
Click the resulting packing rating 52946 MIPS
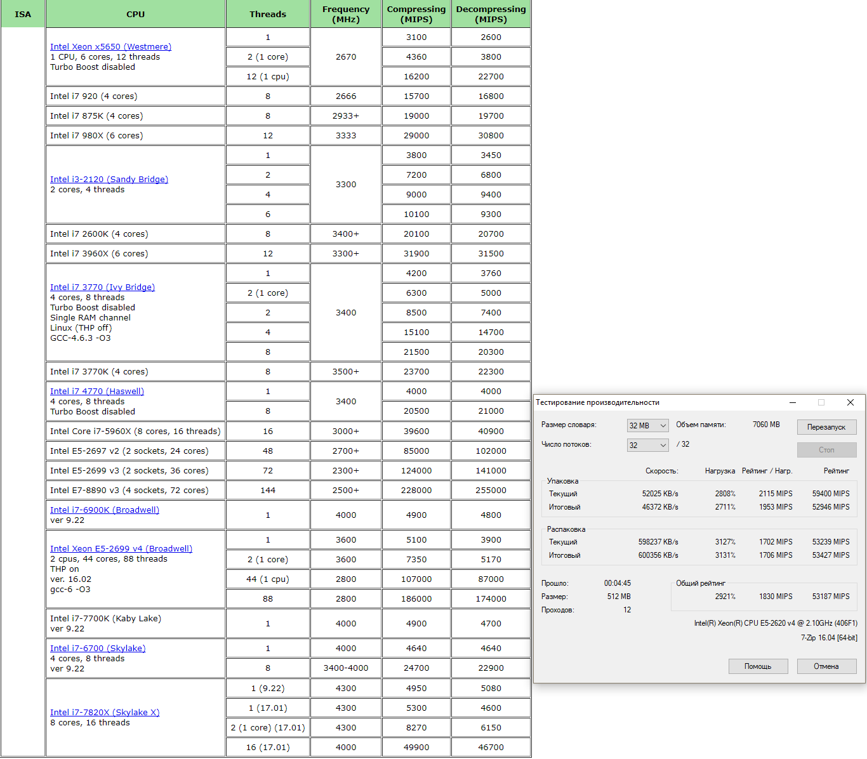point(831,507)
